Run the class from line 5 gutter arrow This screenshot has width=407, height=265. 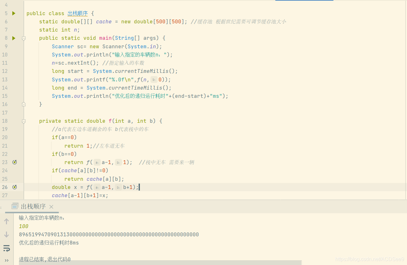click(x=14, y=13)
